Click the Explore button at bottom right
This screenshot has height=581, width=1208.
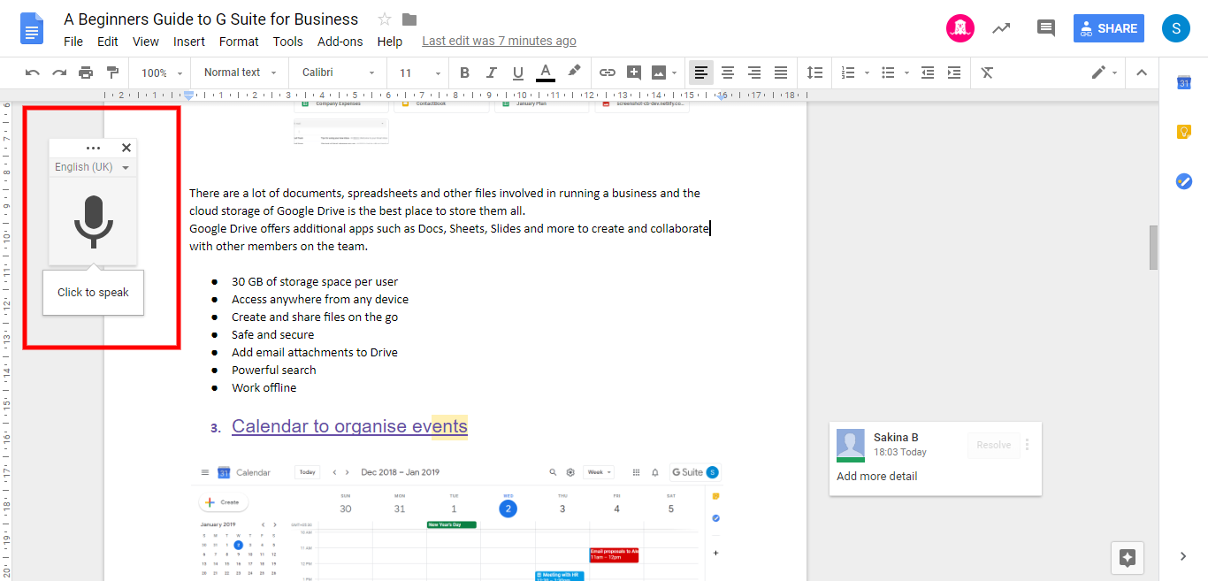pyautogui.click(x=1128, y=558)
